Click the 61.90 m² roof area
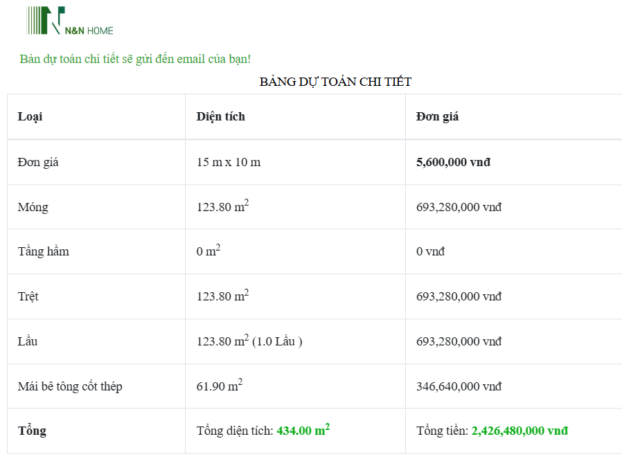 tap(220, 386)
